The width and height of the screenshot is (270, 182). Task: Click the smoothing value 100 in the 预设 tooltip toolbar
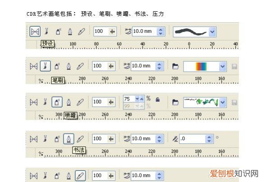[x=99, y=32]
